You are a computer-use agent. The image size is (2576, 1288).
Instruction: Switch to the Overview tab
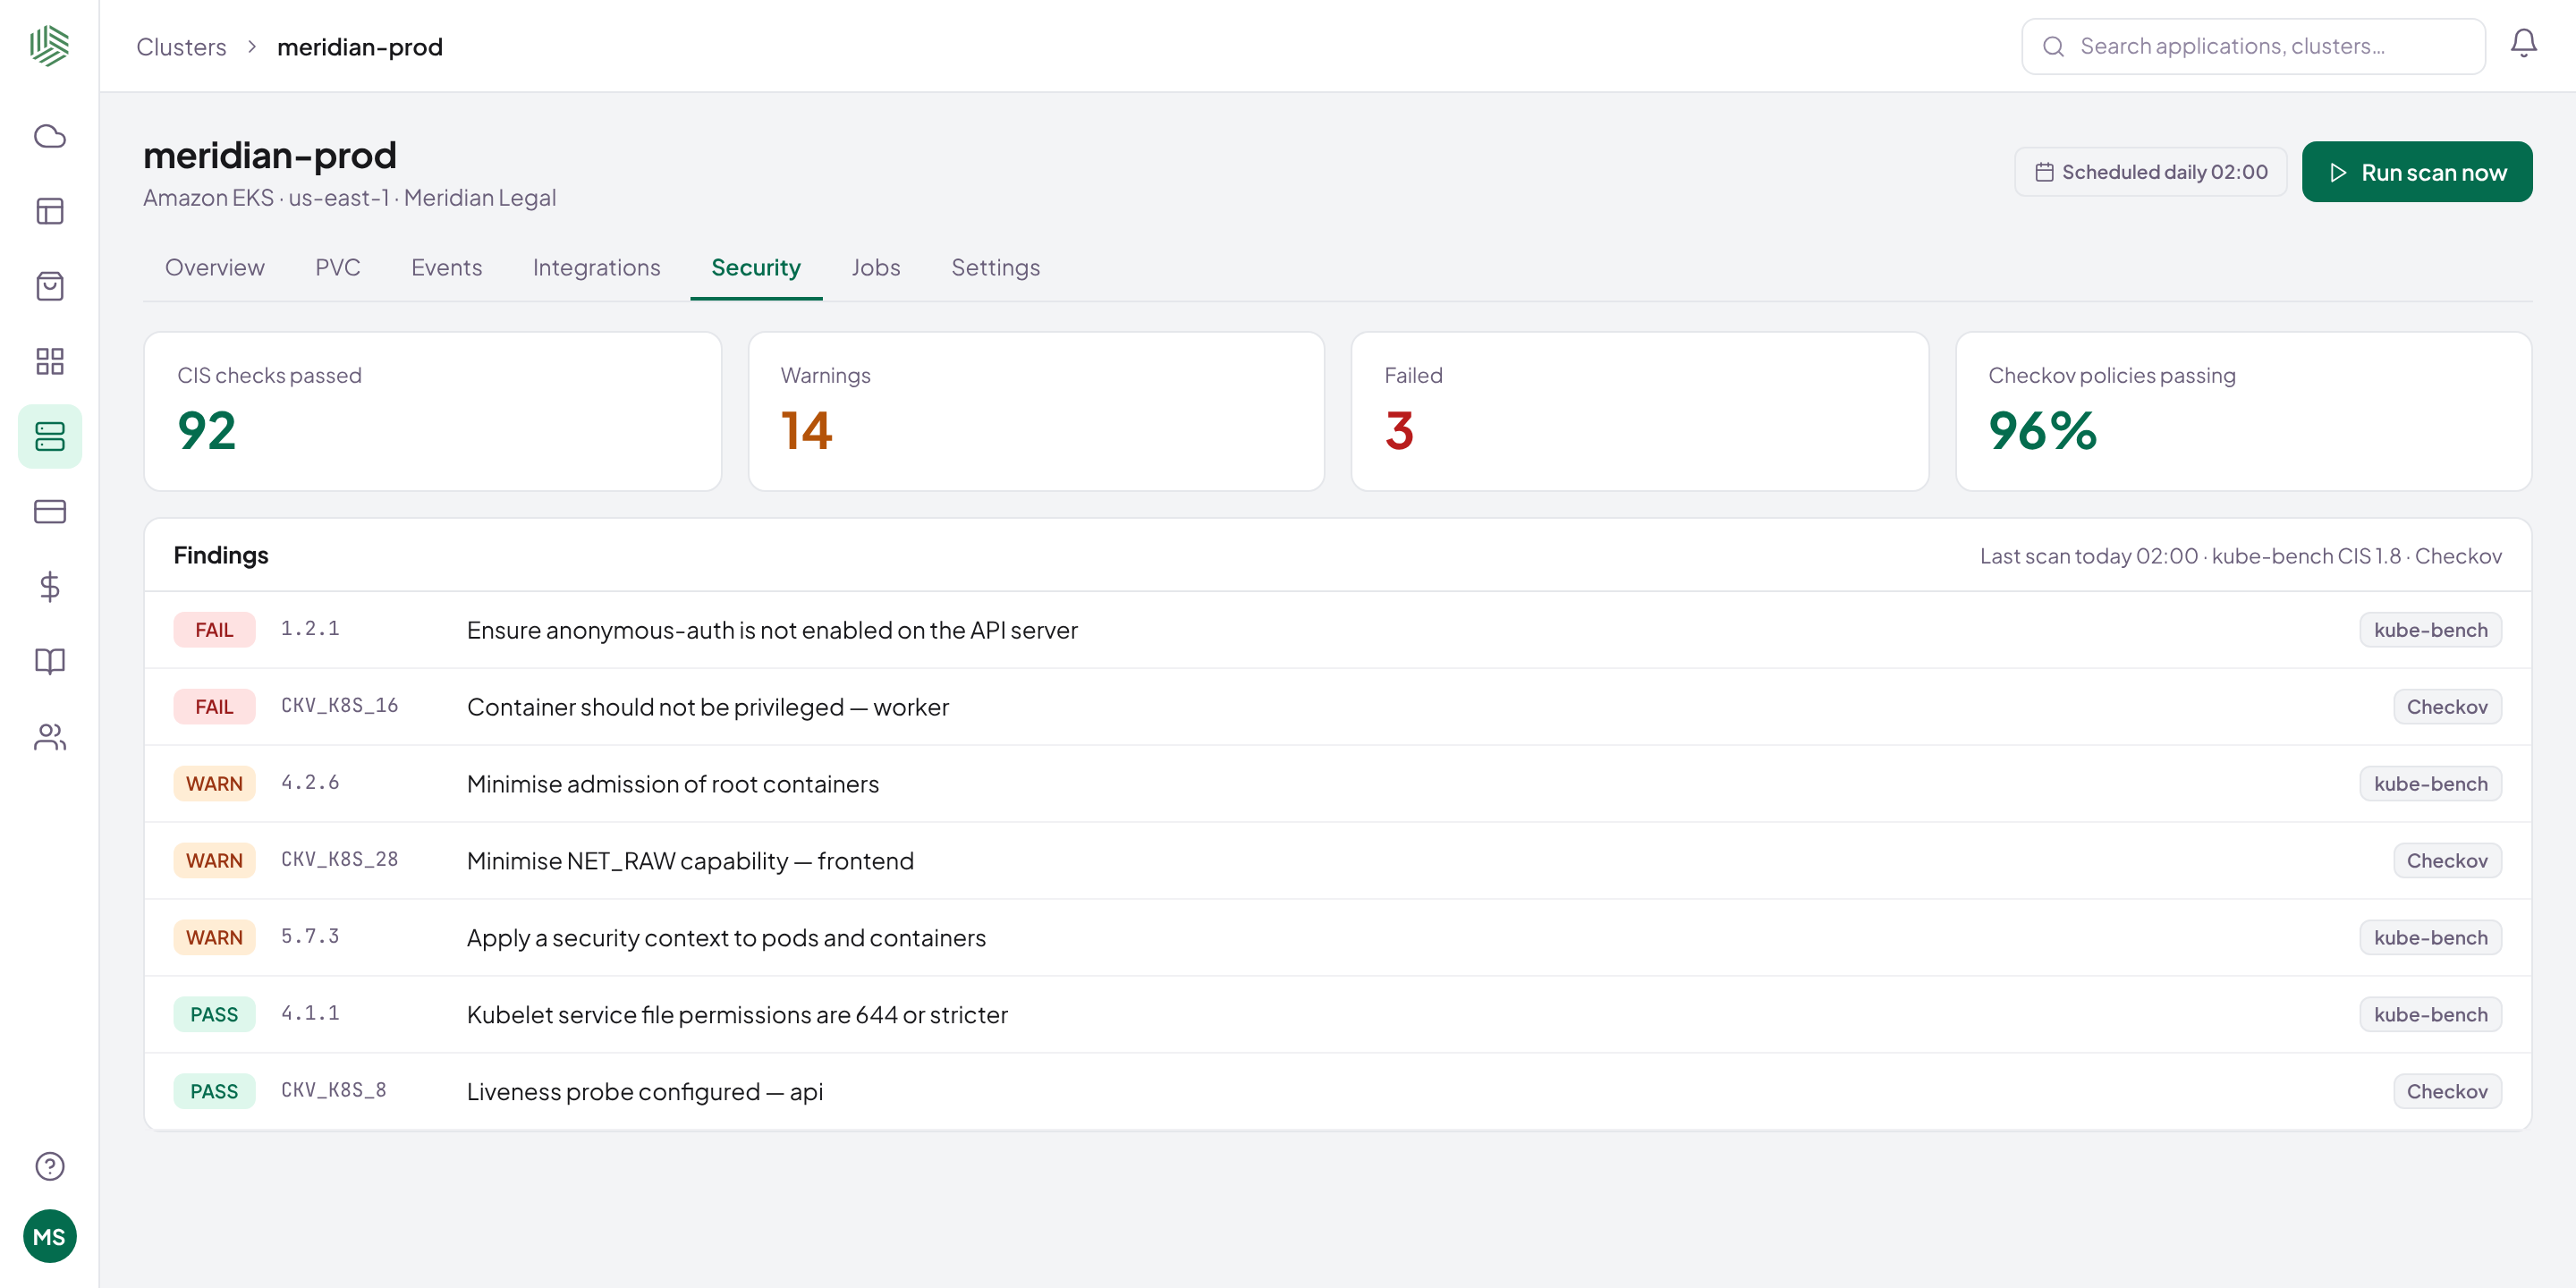click(x=214, y=268)
